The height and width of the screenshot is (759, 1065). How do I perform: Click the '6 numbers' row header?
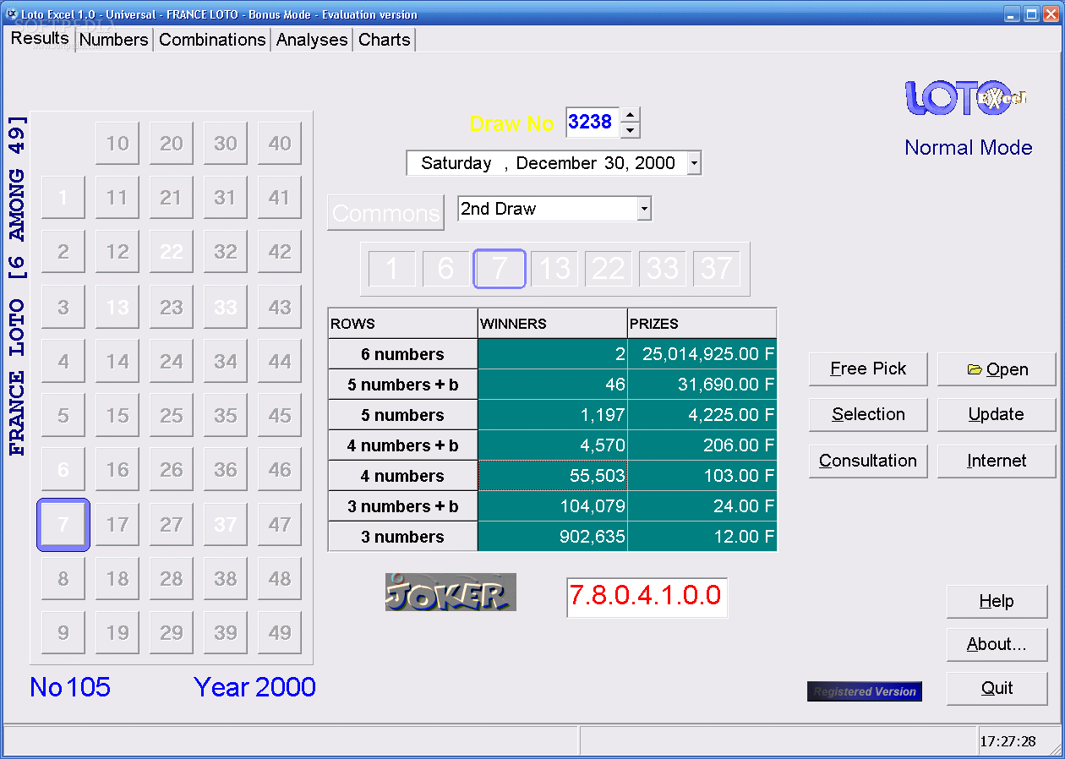(x=402, y=354)
